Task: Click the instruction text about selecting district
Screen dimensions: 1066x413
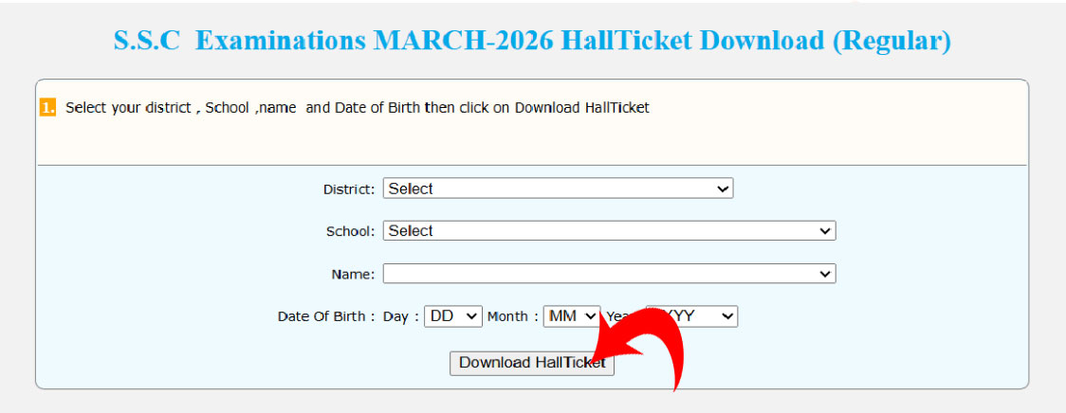Action: pyautogui.click(x=357, y=108)
